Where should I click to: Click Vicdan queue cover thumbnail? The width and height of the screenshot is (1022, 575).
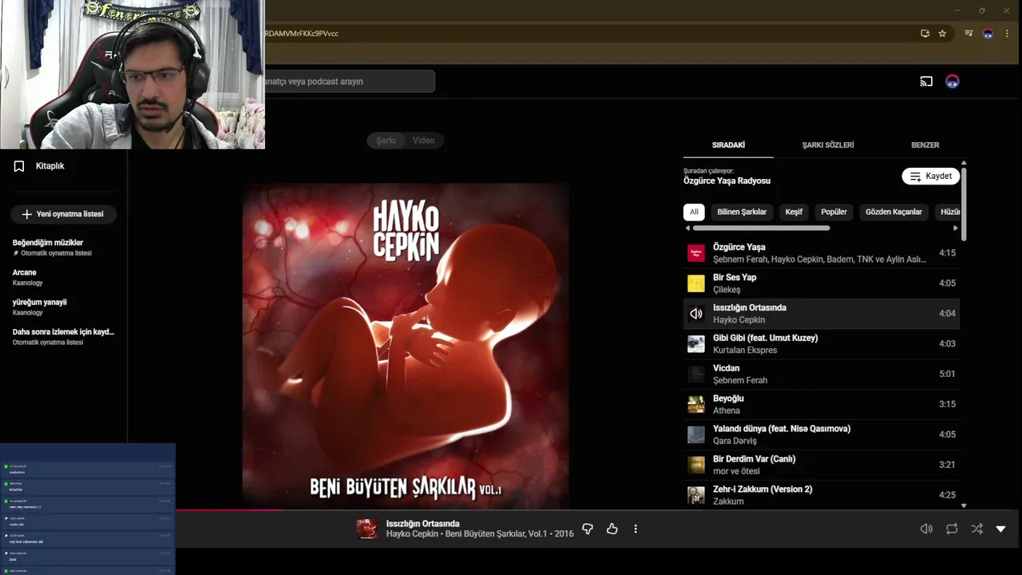click(x=696, y=374)
